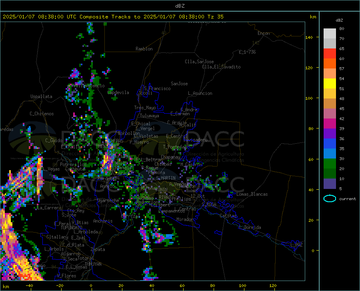Click the C_Guido map label
The image size is (360, 291).
pos(54,140)
